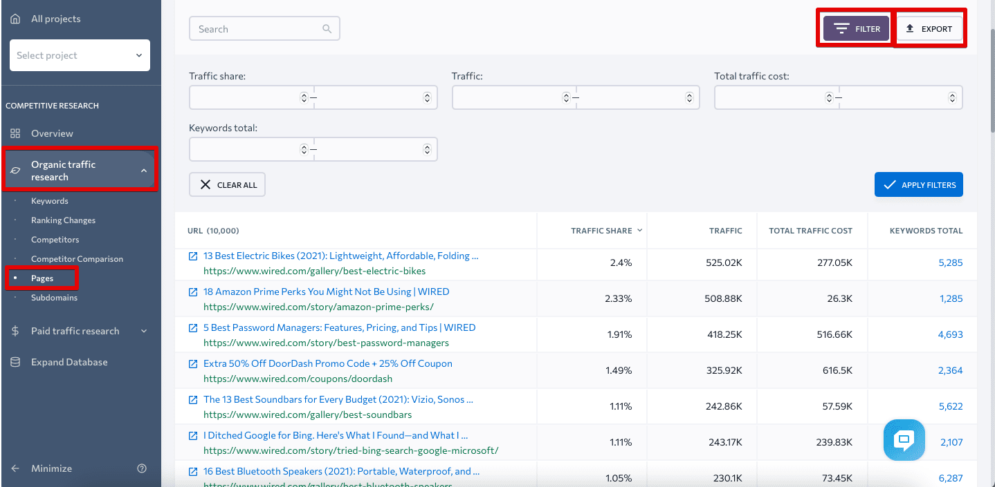Click the Export button
Image resolution: width=995 pixels, height=487 pixels.
pos(929,29)
